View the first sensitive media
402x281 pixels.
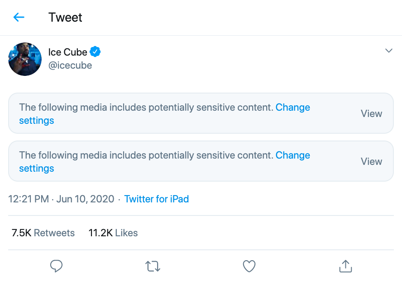(x=371, y=114)
